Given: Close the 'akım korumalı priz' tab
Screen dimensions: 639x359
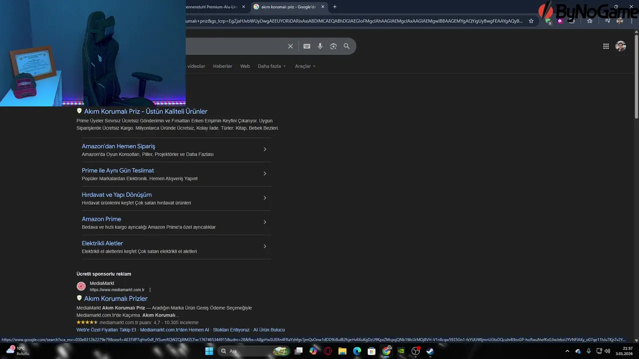Looking at the screenshot, I should pos(323,7).
